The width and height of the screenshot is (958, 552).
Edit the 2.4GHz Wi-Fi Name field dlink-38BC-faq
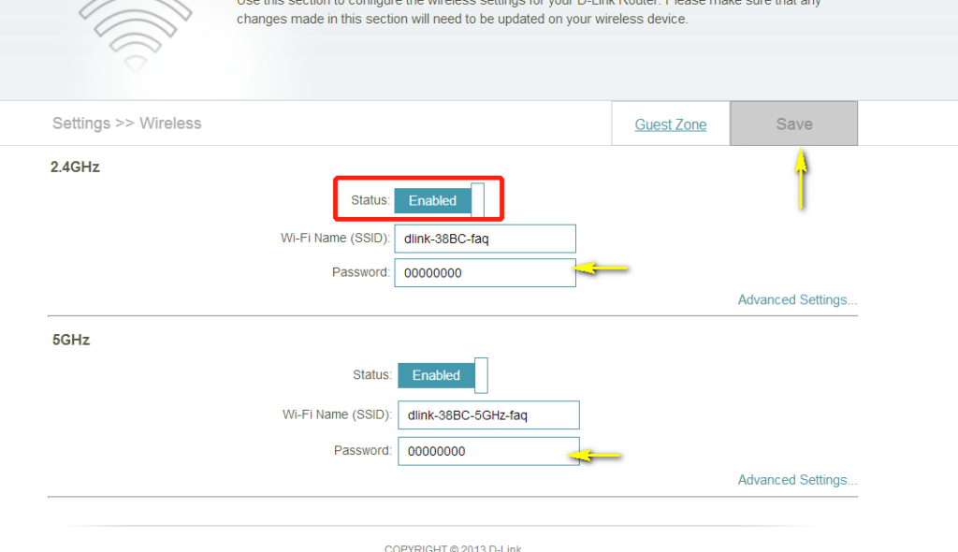[x=486, y=239]
